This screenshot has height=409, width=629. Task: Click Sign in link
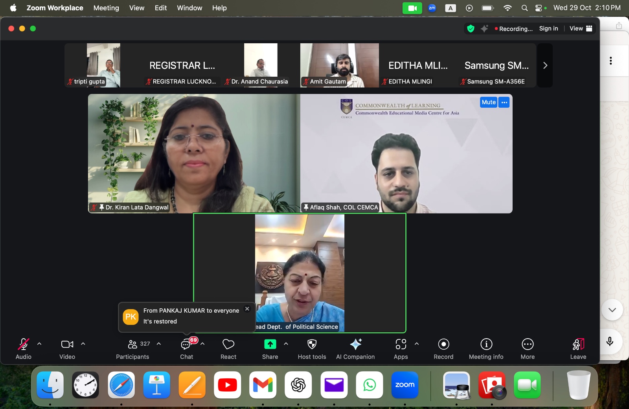[548, 28]
